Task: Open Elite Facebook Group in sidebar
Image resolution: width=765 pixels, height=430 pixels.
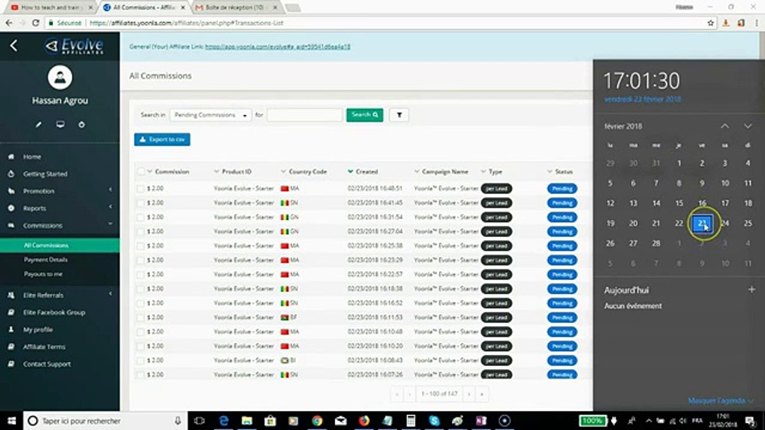Action: pos(54,312)
